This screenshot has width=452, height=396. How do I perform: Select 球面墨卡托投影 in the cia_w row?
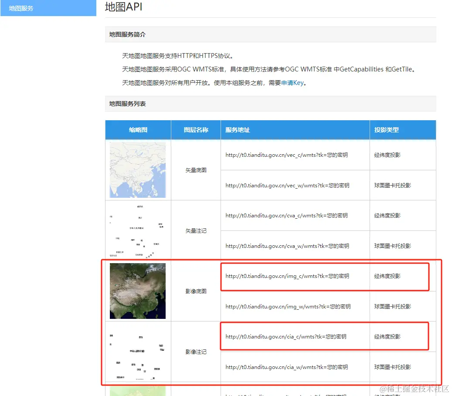pyautogui.click(x=392, y=367)
